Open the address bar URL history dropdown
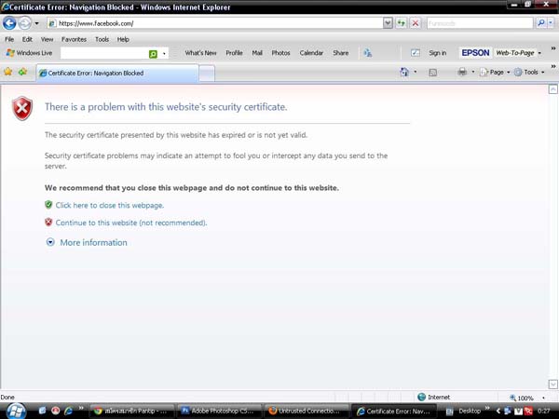 (388, 23)
